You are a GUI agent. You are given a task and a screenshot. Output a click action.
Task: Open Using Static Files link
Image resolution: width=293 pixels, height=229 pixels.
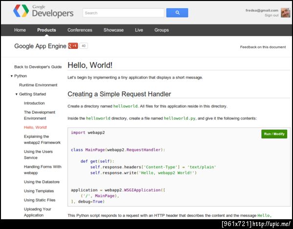coord(40,200)
